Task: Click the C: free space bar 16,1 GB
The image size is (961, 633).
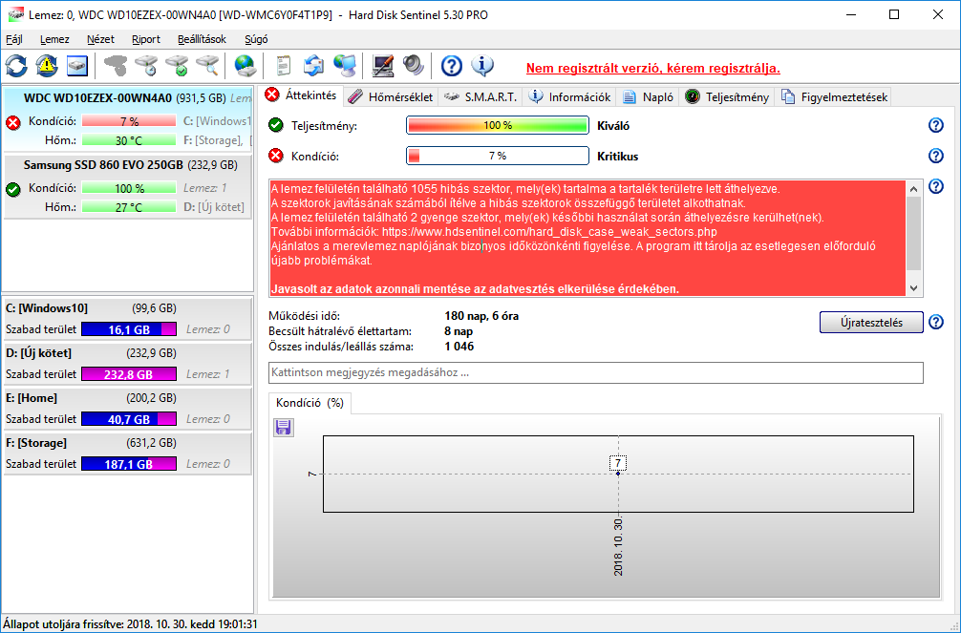Action: coord(129,329)
